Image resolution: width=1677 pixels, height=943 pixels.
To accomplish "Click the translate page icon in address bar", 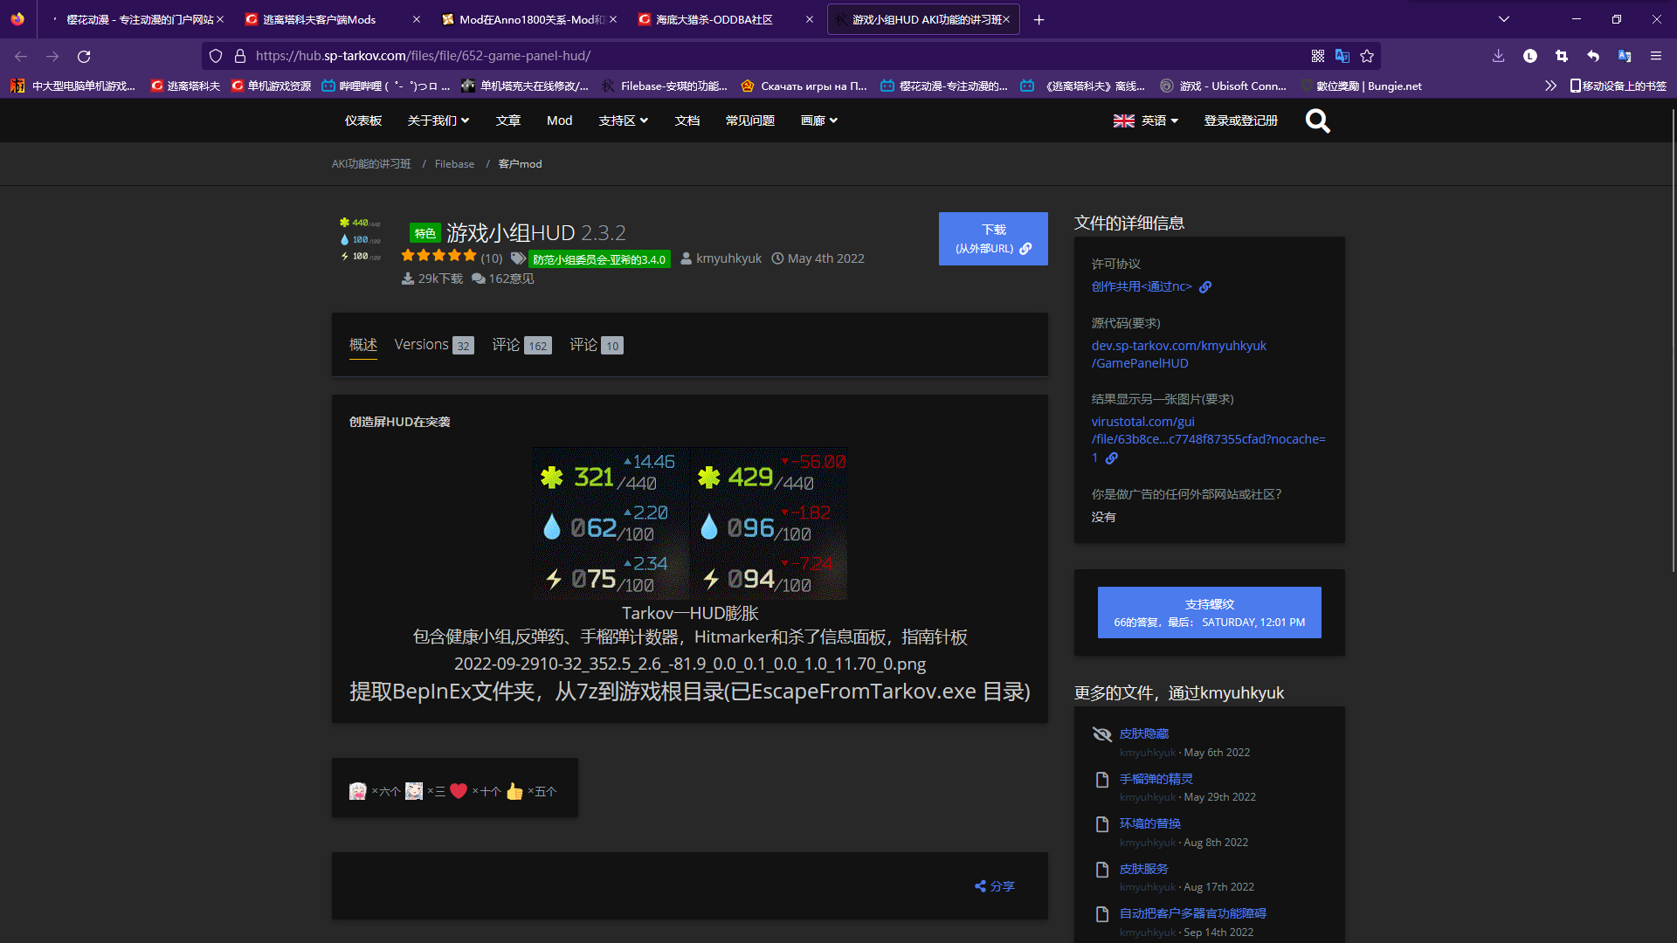I will [1343, 55].
